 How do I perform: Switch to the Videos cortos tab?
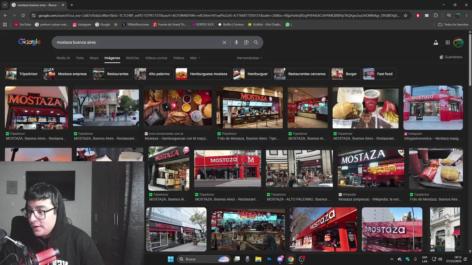point(156,58)
